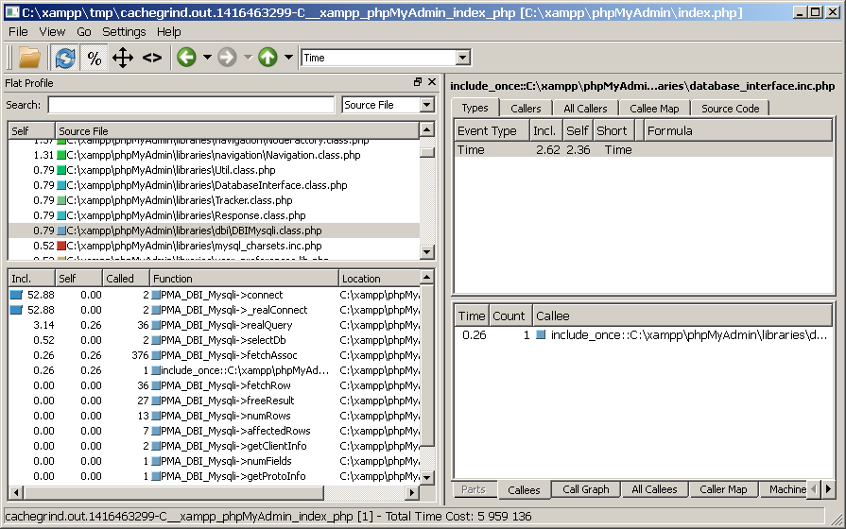The image size is (846, 529).
Task: Open the Source File grouping dropdown
Action: pyautogui.click(x=388, y=105)
